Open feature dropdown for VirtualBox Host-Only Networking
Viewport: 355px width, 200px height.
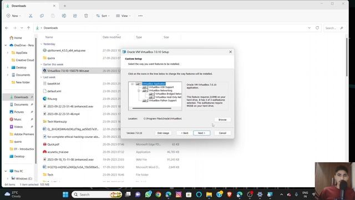pos(151,97)
